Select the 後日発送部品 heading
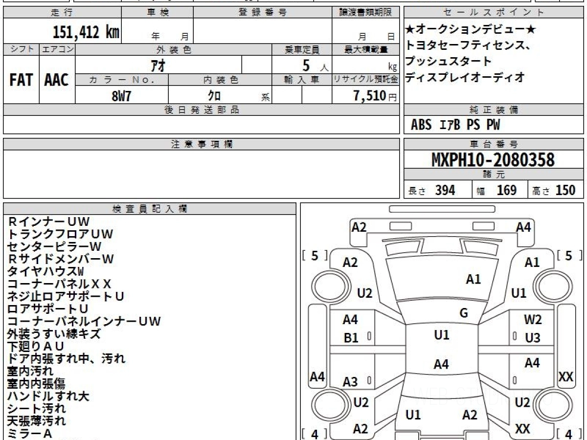 (x=201, y=110)
